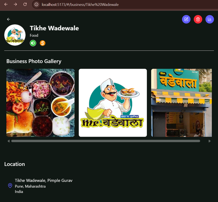Click the green Hive payment badge
The height and width of the screenshot is (202, 218).
pos(33,43)
